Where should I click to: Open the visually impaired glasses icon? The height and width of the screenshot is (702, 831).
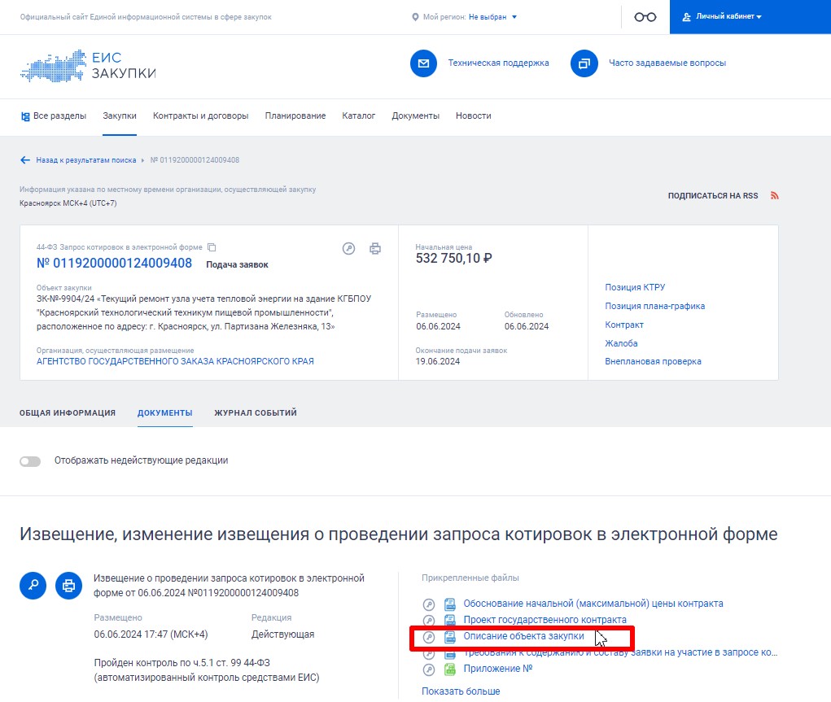(x=645, y=17)
